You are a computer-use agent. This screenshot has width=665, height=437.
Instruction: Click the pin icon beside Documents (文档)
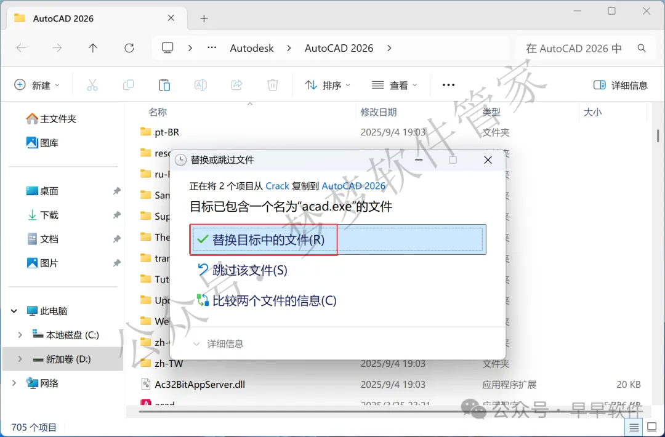116,239
